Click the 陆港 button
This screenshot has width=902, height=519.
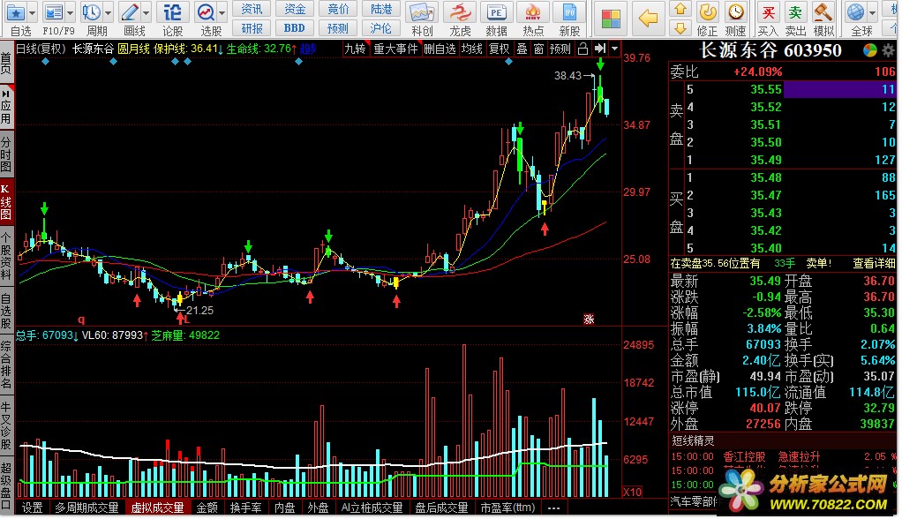click(x=381, y=9)
